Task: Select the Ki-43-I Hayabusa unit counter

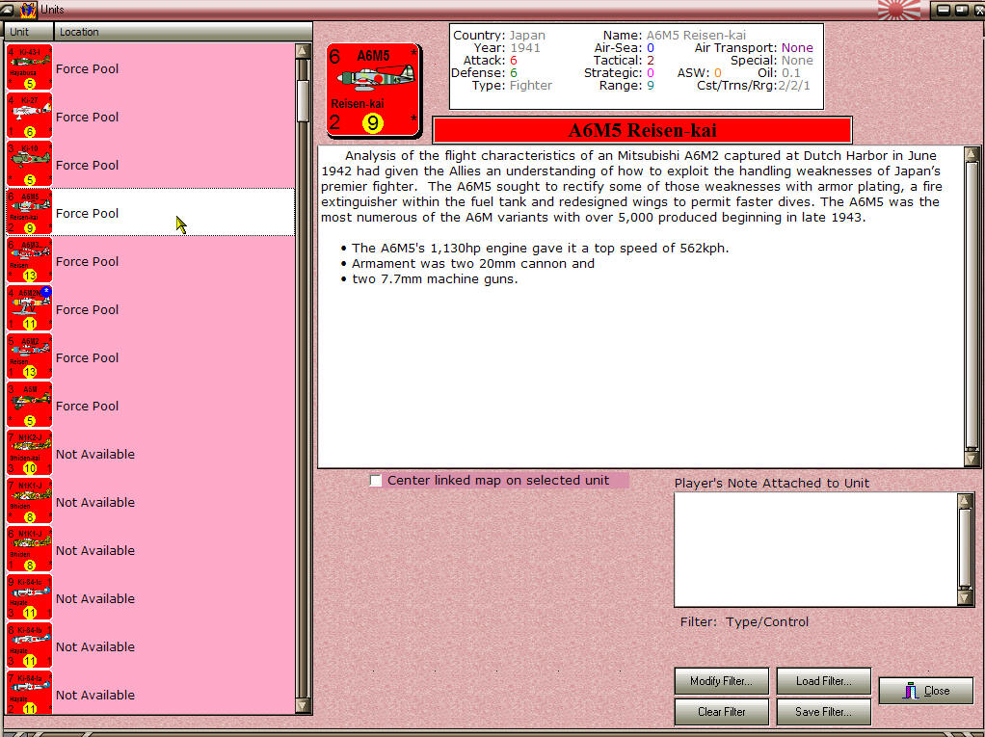Action: (x=30, y=67)
